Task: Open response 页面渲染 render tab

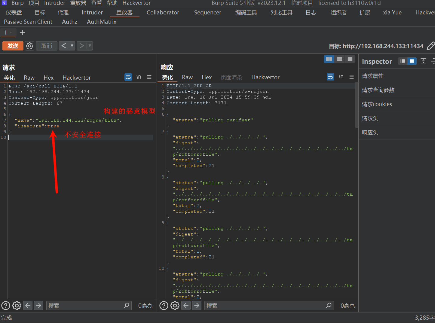Action: [x=231, y=77]
